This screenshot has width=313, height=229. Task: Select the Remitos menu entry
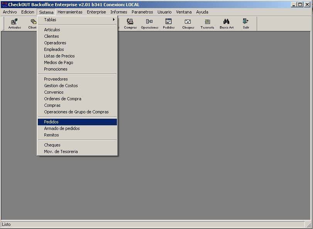[x=77, y=135]
